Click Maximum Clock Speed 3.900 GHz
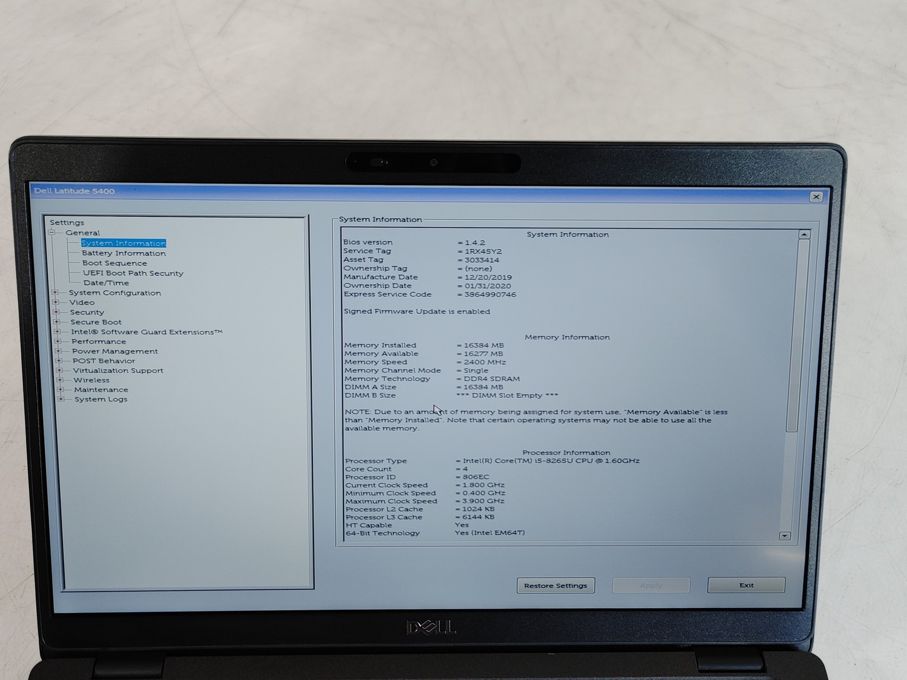 tap(484, 501)
